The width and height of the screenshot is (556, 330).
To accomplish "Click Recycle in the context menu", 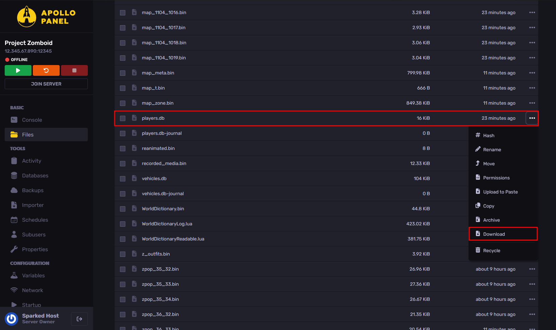I will (491, 251).
